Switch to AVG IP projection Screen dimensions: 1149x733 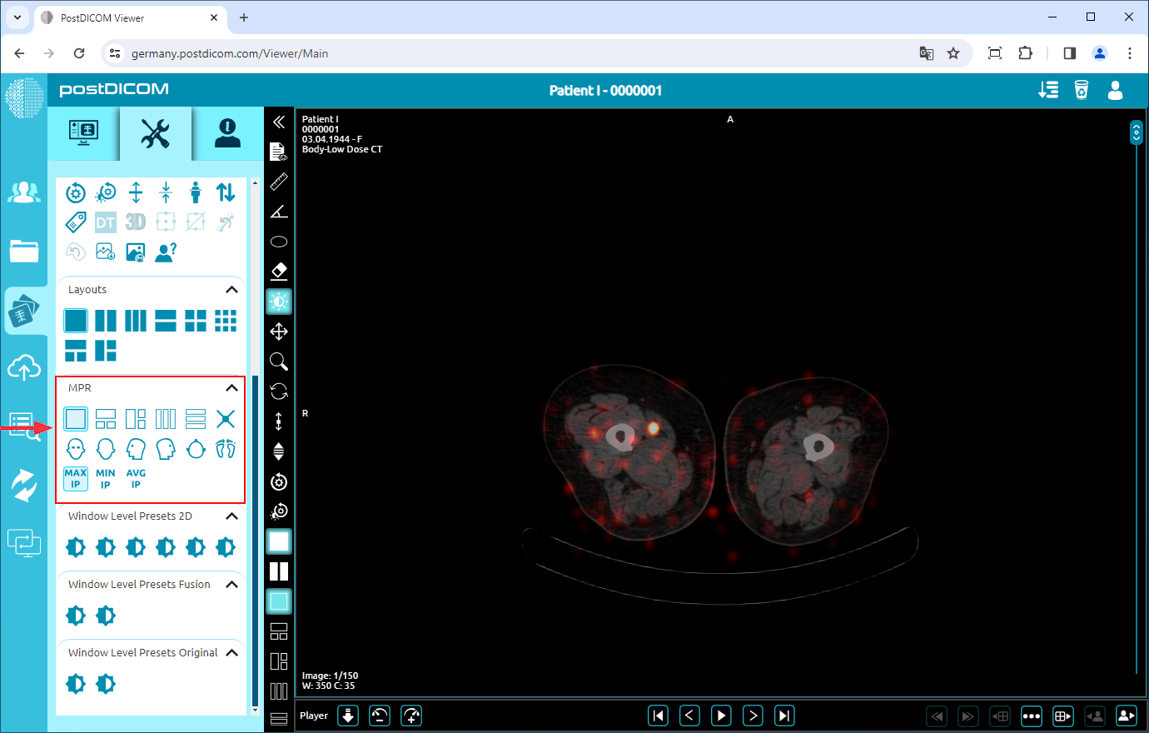point(136,477)
